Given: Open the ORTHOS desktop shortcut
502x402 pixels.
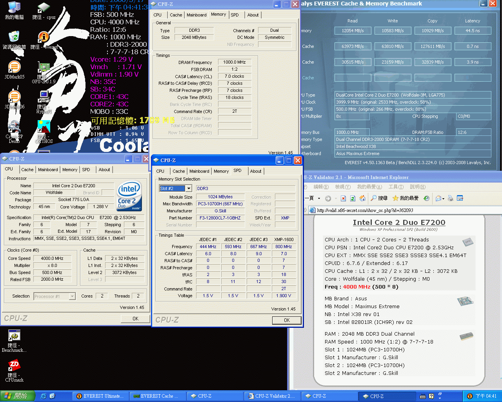Looking at the screenshot, I should coord(44,132).
